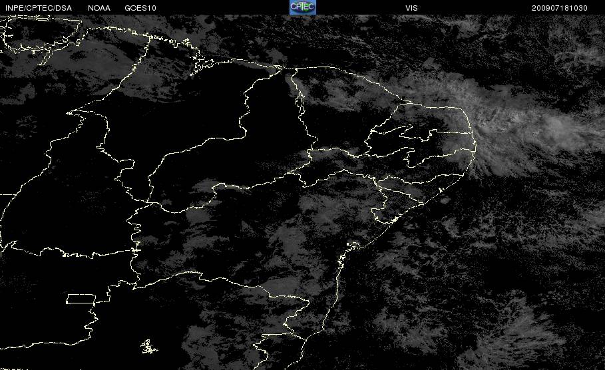
Task: Click the 200907181030 timestamp
Action: click(560, 8)
